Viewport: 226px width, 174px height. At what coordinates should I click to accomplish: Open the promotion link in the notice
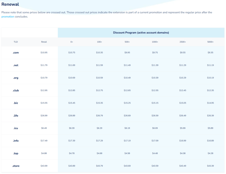8,17
